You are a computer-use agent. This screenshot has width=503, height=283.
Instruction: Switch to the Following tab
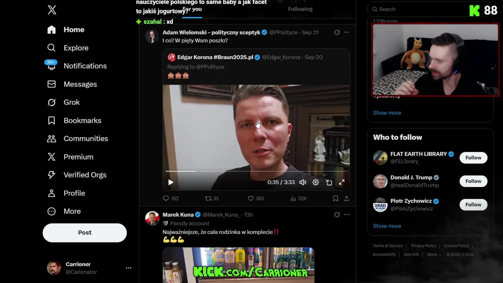(301, 9)
